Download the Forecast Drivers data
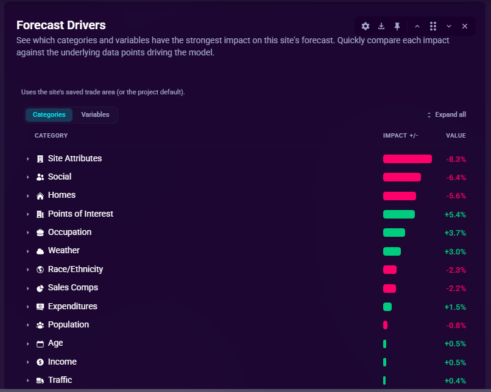491x392 pixels. pyautogui.click(x=381, y=26)
